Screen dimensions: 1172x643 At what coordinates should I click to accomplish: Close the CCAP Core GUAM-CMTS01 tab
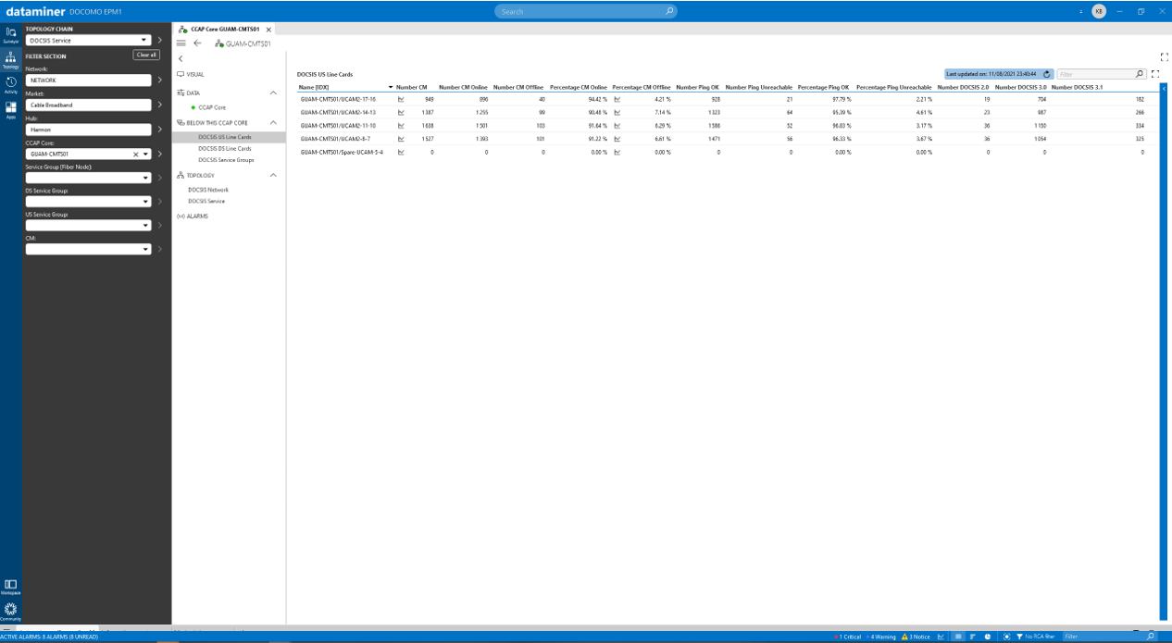click(x=268, y=30)
